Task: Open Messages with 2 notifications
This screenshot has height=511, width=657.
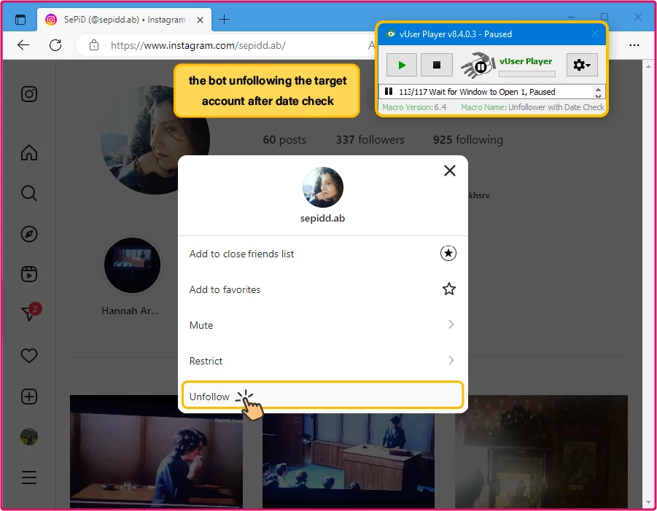Action: click(x=30, y=312)
